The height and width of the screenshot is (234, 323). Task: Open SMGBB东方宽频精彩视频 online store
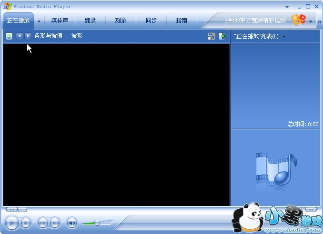(x=255, y=21)
